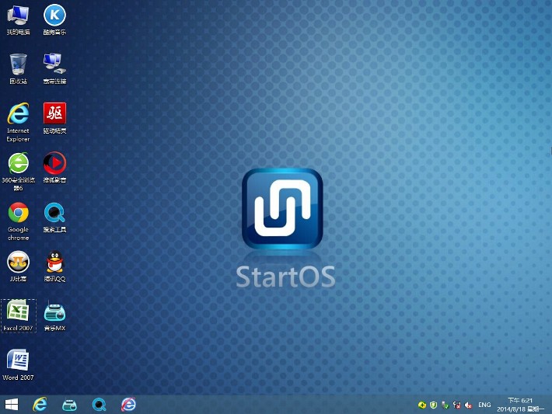Switch input language via ENG indicator
Image resolution: width=552 pixels, height=414 pixels.
click(484, 405)
